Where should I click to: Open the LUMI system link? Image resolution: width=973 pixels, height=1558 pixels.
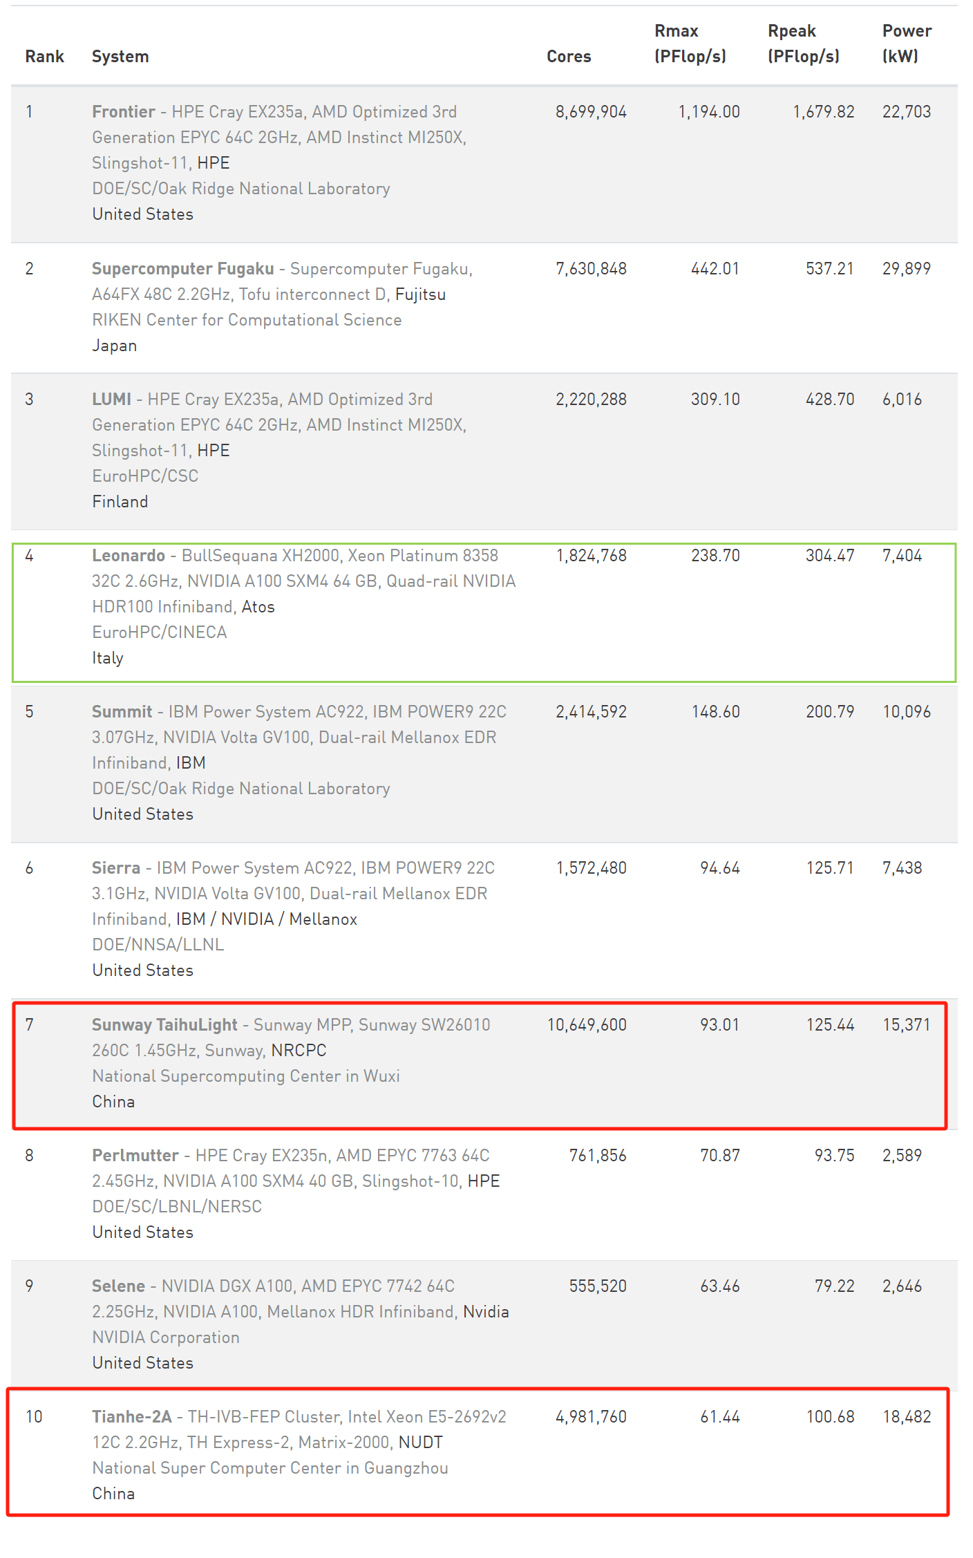click(112, 399)
